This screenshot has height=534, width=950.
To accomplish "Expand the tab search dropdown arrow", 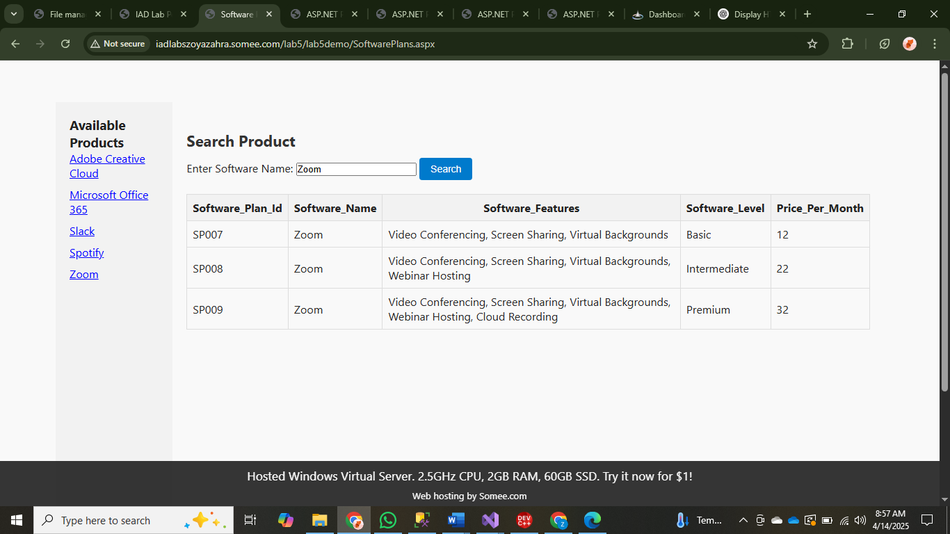I will pyautogui.click(x=13, y=14).
